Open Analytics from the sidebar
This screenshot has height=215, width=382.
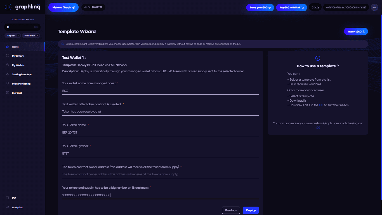(x=17, y=207)
